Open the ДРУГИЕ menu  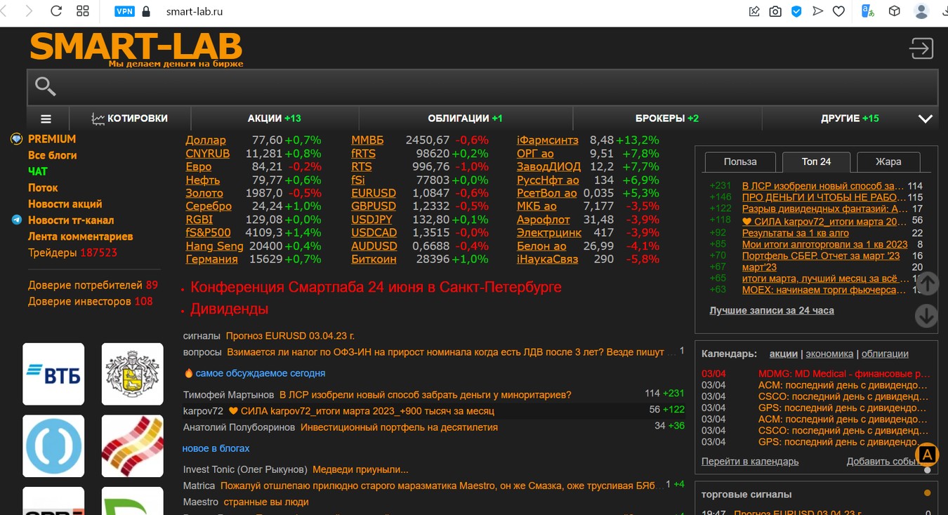[x=850, y=119]
